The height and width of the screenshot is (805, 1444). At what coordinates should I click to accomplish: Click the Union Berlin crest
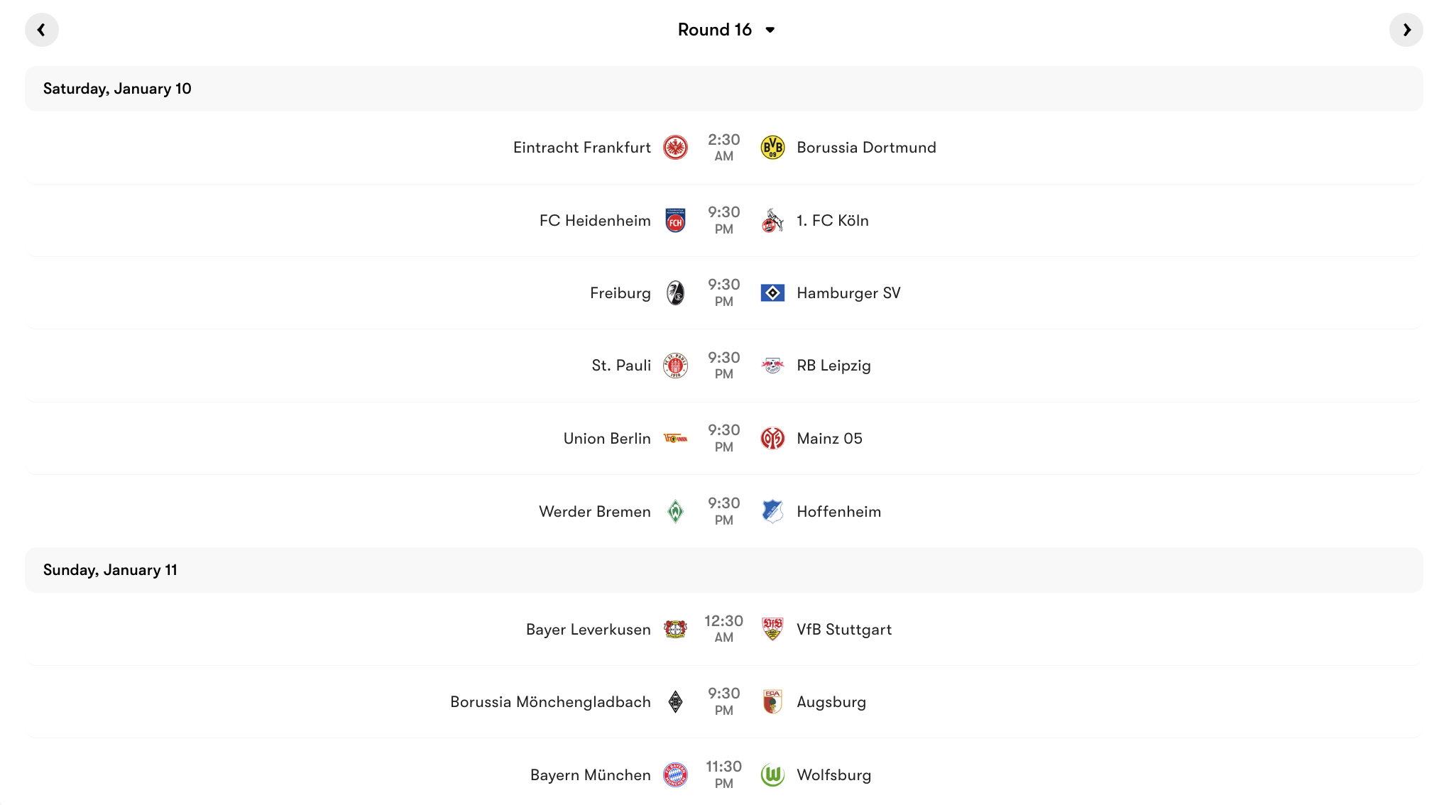[x=676, y=438]
